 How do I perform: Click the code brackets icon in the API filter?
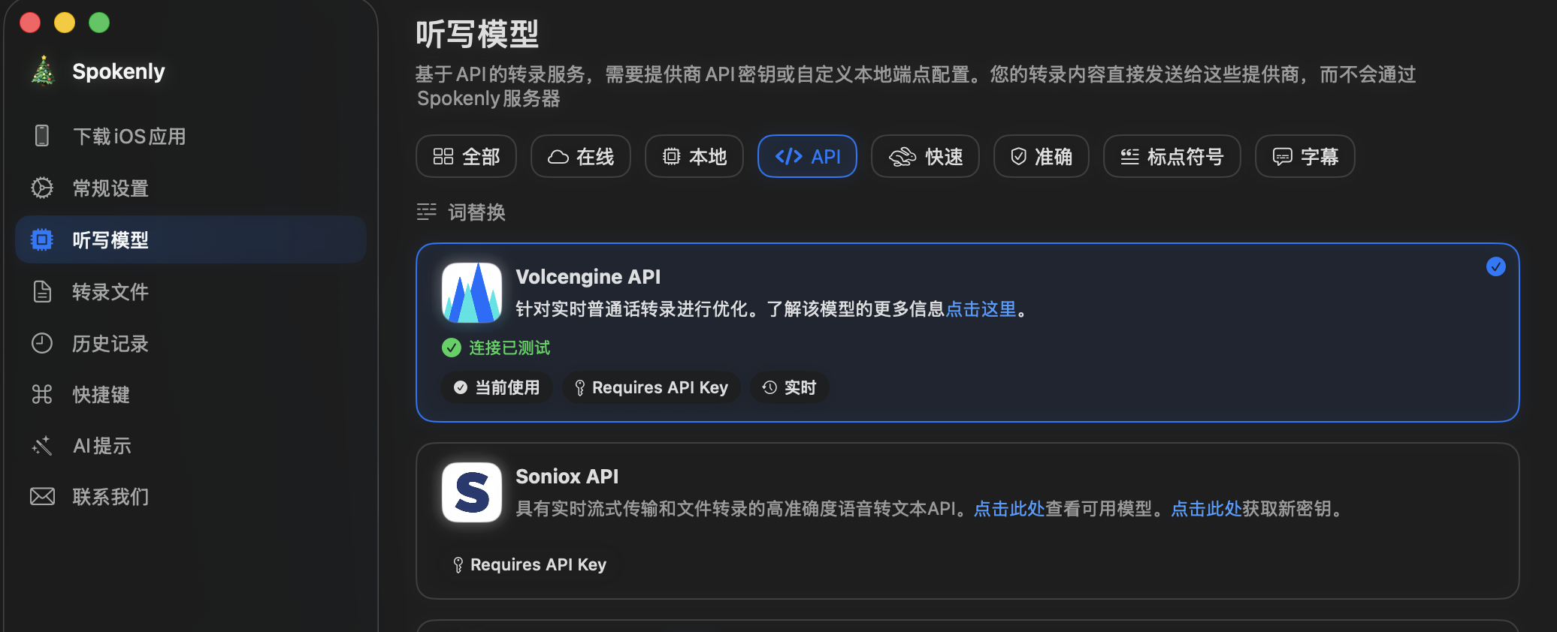coord(789,156)
